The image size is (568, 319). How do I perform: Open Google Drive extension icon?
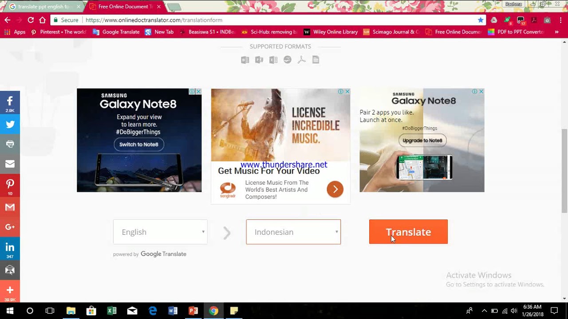click(494, 20)
